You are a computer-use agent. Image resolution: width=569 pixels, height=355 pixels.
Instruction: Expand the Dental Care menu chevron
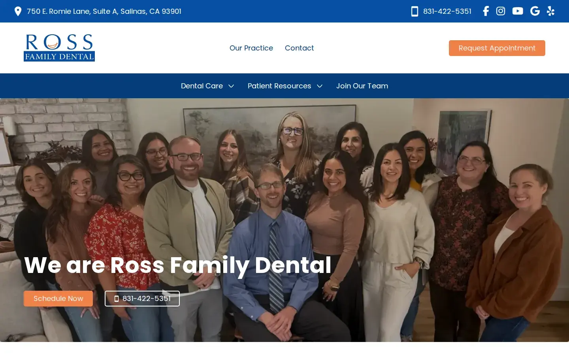point(231,86)
